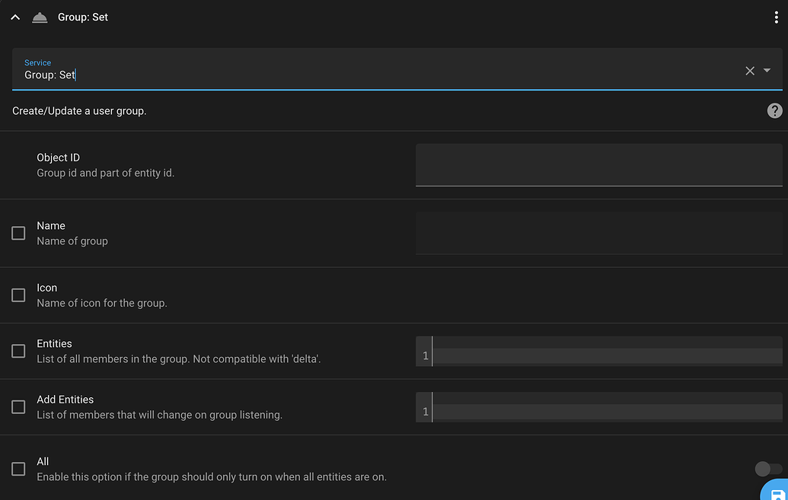Tick the All option checkbox
This screenshot has height=500, width=788.
coord(18,469)
